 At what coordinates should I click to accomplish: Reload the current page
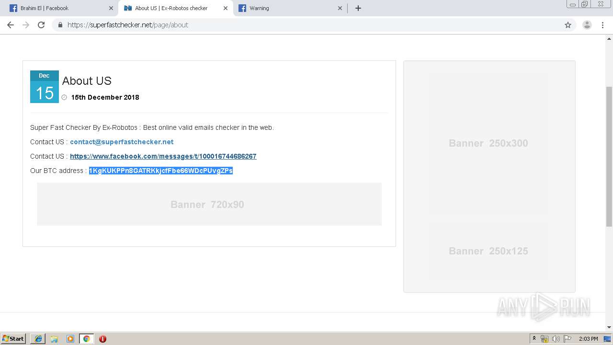coord(41,25)
